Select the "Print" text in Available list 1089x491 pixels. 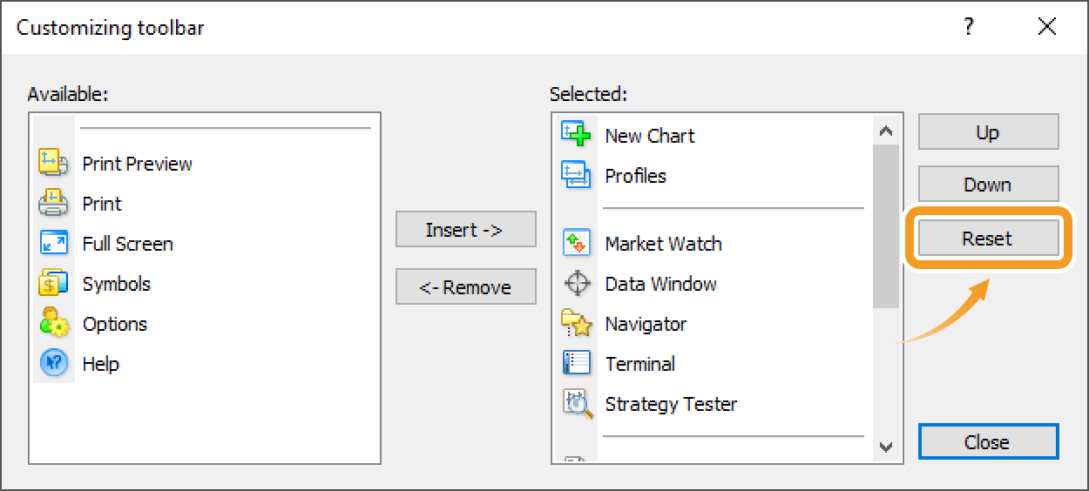tap(102, 204)
